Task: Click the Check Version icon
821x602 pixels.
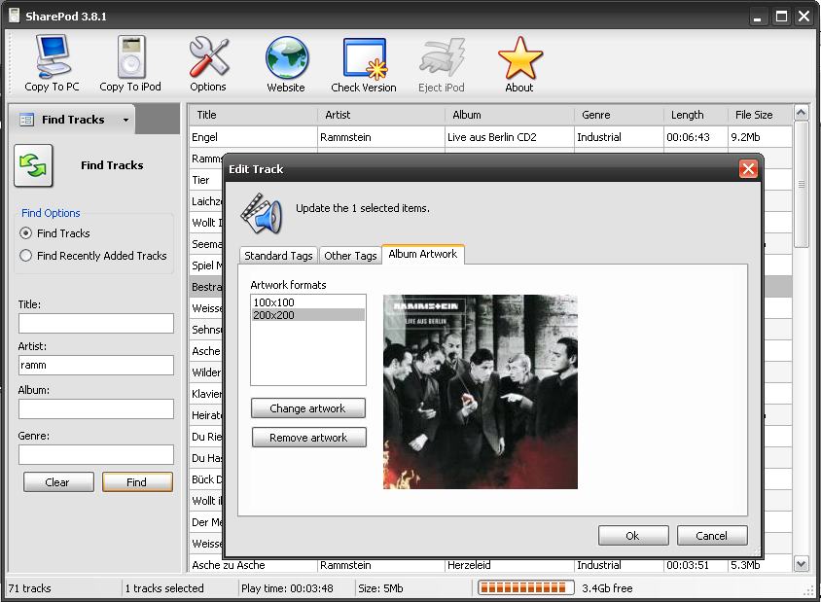Action: pyautogui.click(x=365, y=58)
